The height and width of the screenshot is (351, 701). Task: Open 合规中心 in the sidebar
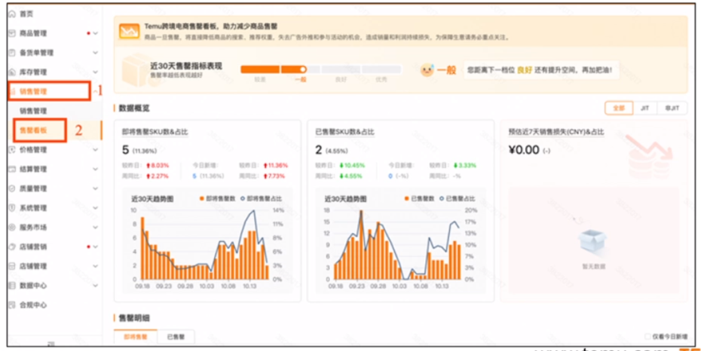(33, 305)
